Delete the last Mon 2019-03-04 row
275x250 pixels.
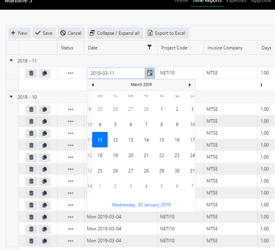(31, 241)
